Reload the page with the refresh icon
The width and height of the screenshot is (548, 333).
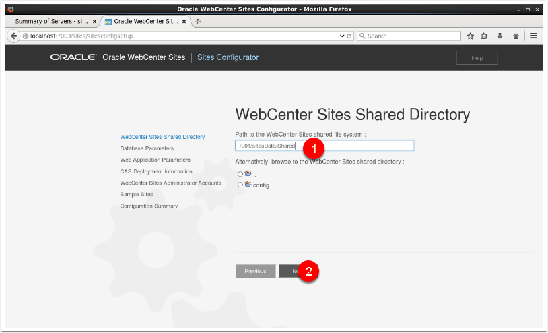pos(349,36)
